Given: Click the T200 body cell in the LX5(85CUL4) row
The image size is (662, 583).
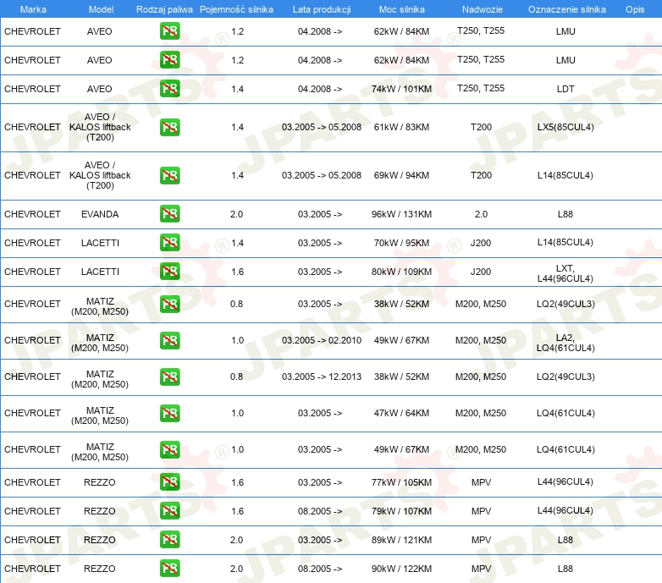Looking at the screenshot, I should tap(481, 127).
